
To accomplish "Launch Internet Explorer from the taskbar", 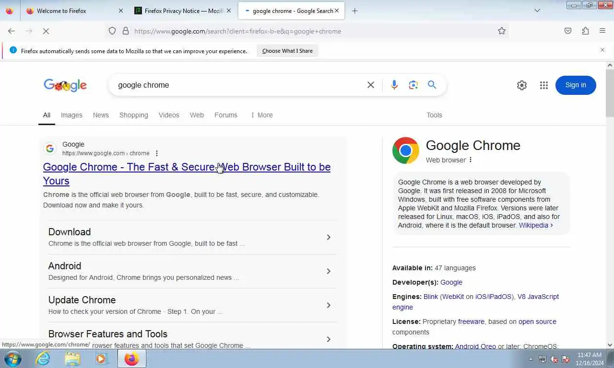I will pos(43,358).
